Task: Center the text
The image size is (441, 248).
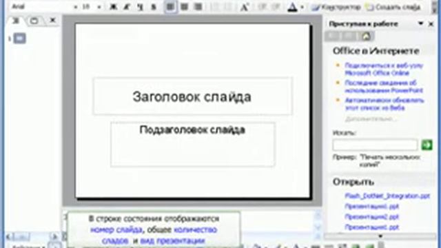Action: point(185,6)
